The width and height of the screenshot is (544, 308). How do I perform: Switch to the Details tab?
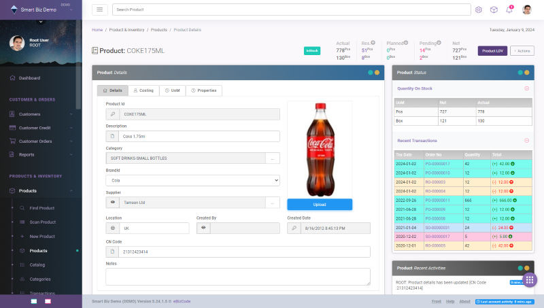point(112,90)
